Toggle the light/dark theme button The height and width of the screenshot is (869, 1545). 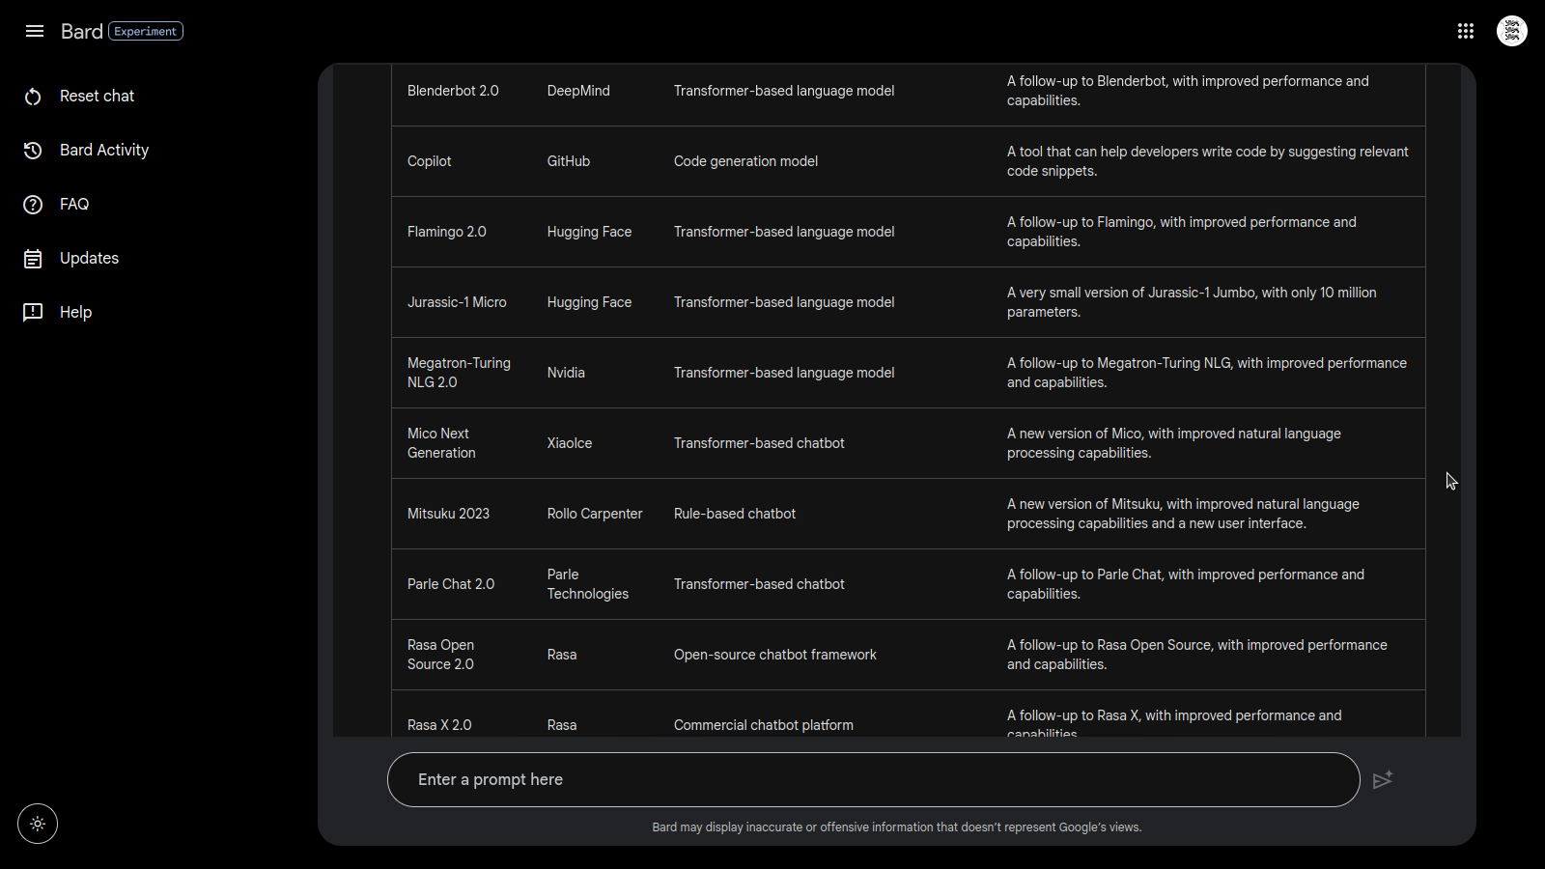click(38, 824)
